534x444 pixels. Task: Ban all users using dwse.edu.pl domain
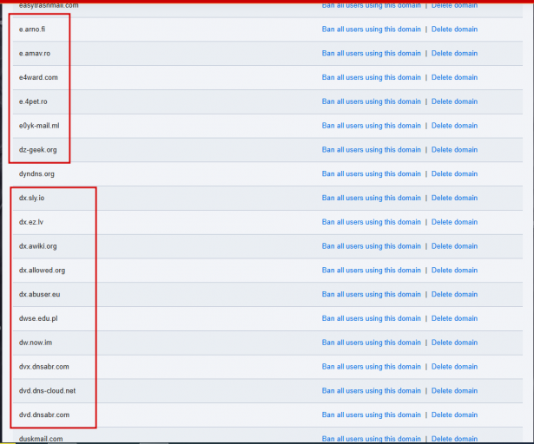(372, 319)
